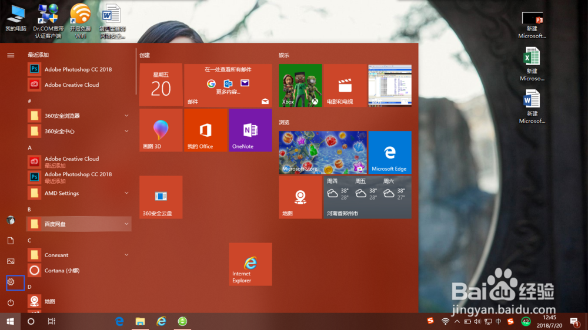Switch the 中 input language indicator

(499, 321)
